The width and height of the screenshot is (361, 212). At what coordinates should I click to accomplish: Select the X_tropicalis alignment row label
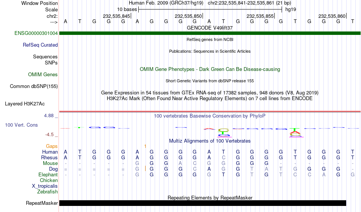tap(45, 186)
